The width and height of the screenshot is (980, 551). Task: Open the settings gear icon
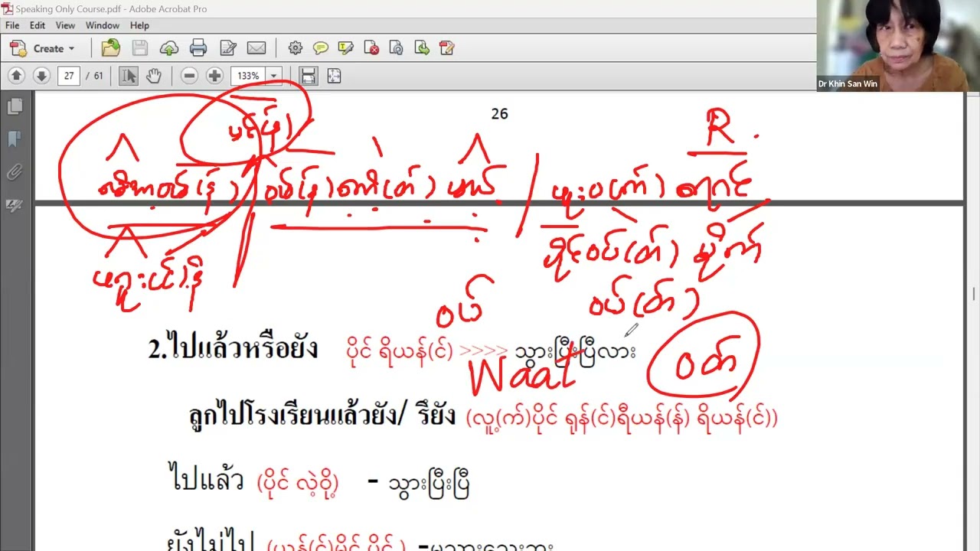point(296,48)
